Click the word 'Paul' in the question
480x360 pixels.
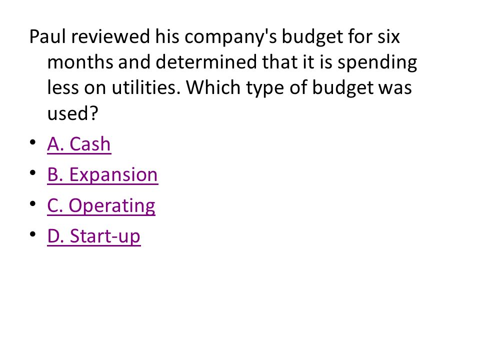pyautogui.click(x=48, y=36)
